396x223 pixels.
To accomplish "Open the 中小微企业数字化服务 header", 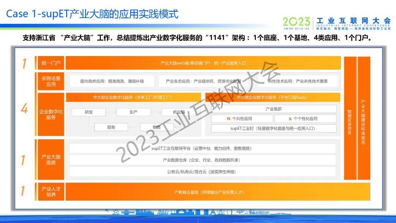I will (272, 97).
